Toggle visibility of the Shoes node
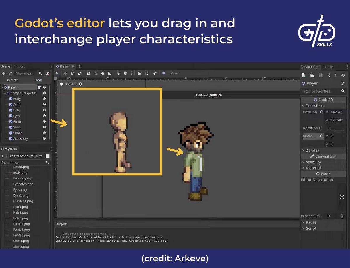 coord(44,133)
